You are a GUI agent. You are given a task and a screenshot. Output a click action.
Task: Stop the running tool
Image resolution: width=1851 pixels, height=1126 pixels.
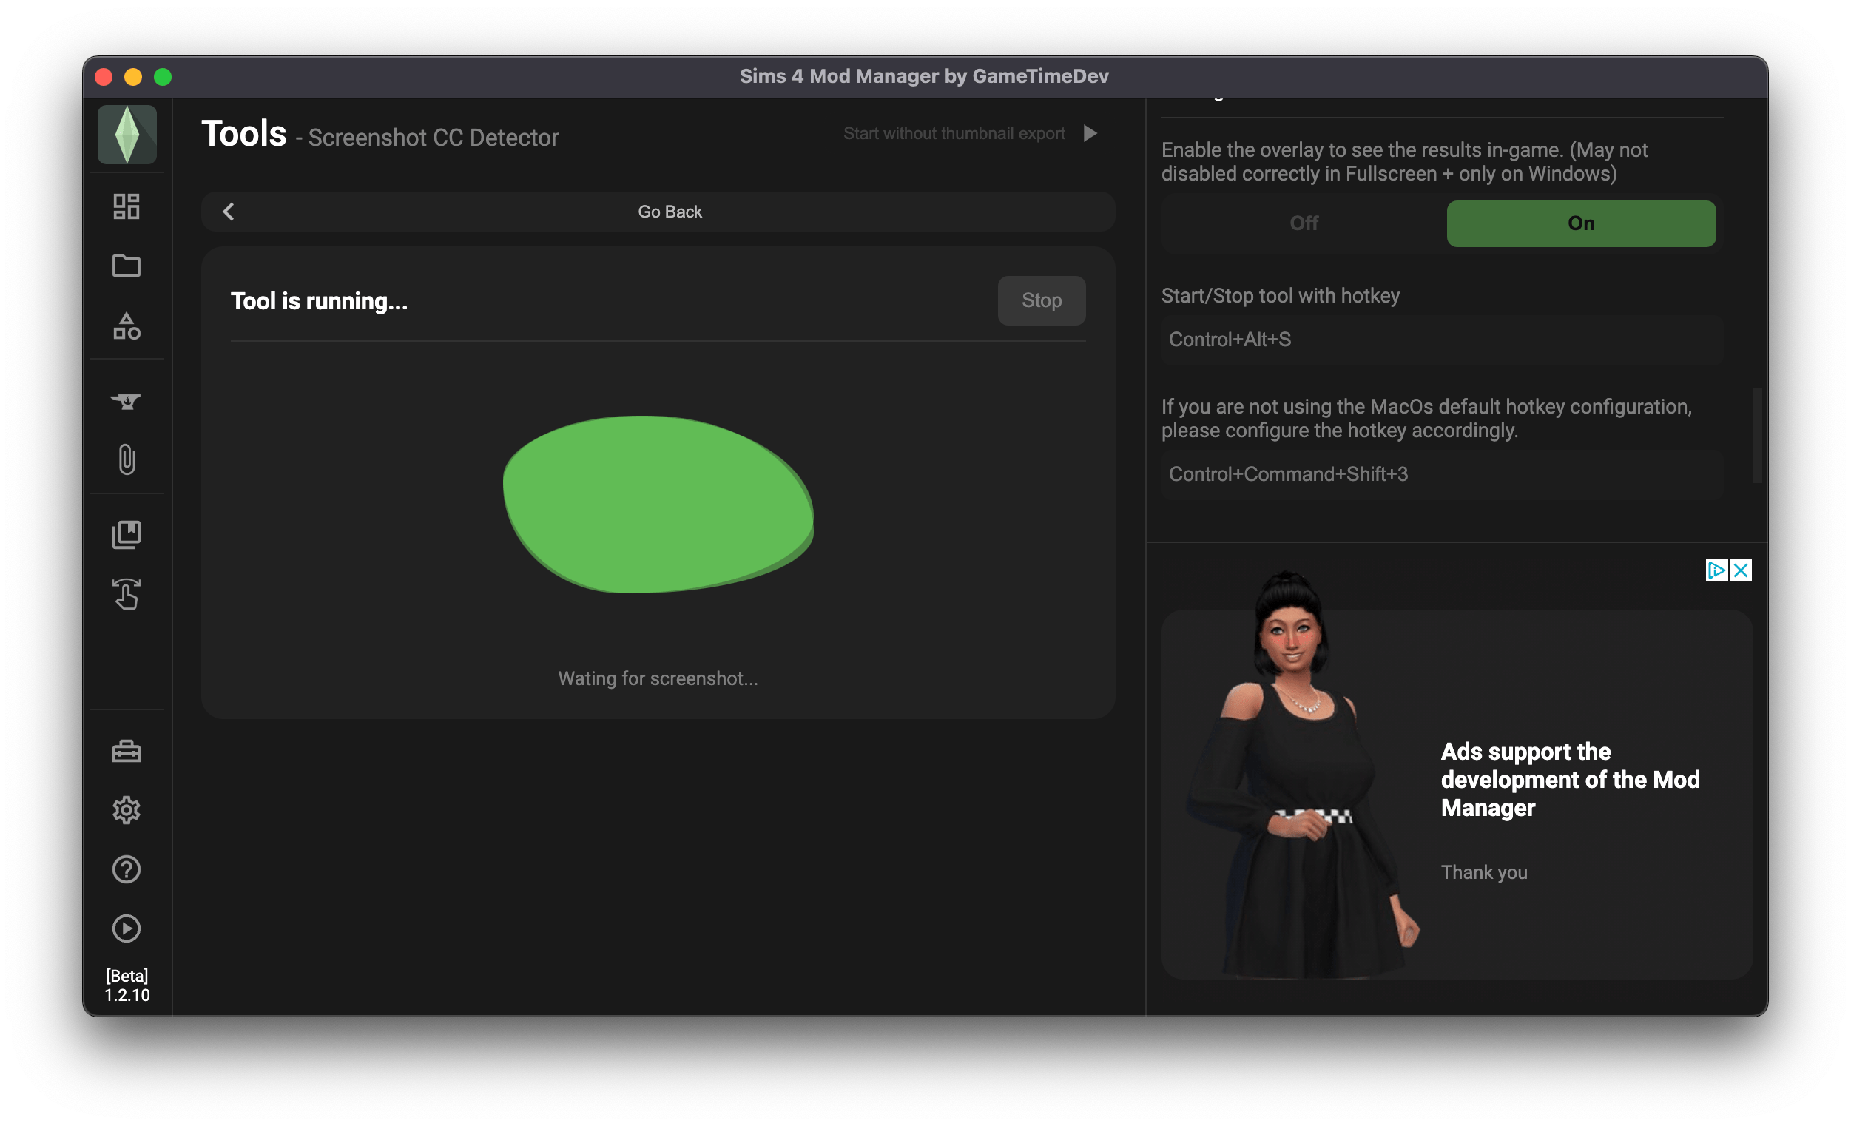pos(1041,300)
